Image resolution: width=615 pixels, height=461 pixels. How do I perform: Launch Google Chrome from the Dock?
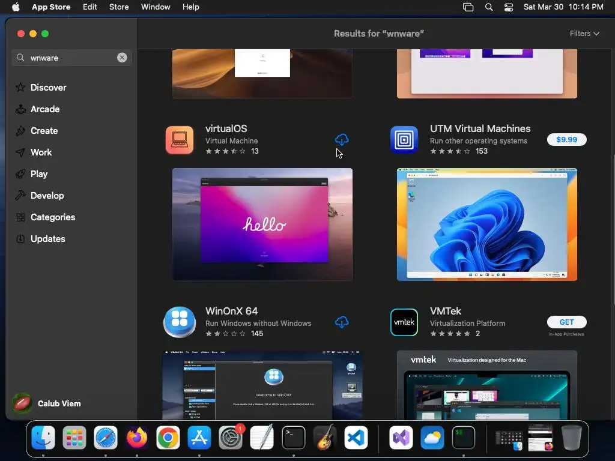tap(168, 438)
